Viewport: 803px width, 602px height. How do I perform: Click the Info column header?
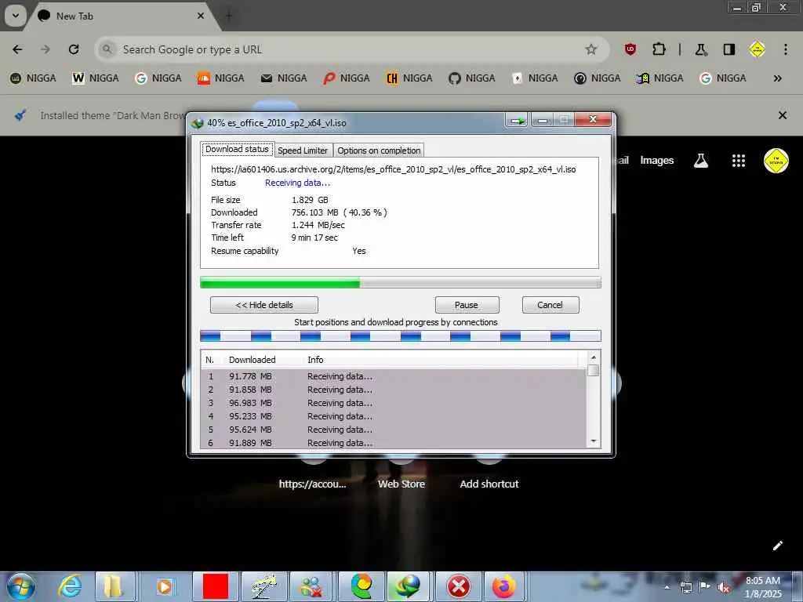(x=315, y=360)
